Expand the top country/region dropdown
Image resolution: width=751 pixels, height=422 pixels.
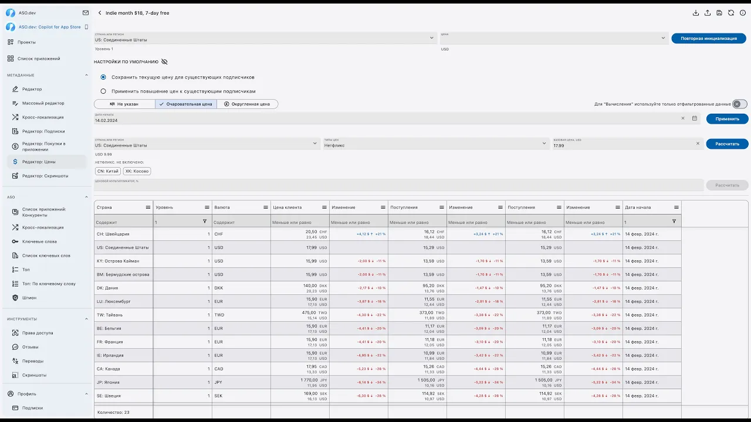(432, 38)
